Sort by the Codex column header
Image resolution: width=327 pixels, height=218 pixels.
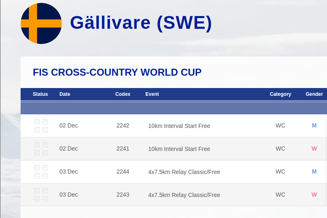[x=122, y=94]
